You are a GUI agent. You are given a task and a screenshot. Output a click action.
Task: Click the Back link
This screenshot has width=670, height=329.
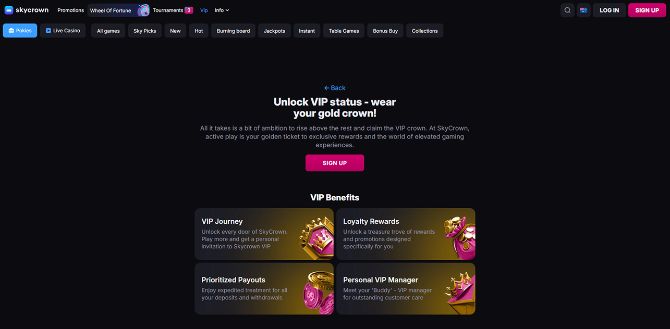pyautogui.click(x=335, y=88)
